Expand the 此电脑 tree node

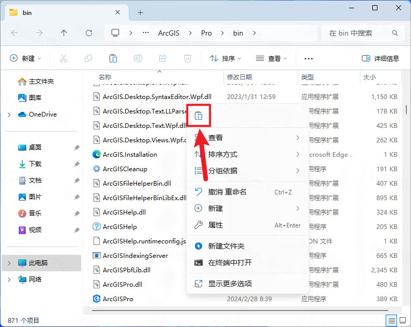tap(9, 263)
